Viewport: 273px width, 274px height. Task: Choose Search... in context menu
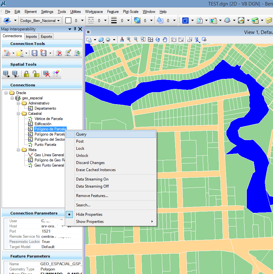(111, 205)
